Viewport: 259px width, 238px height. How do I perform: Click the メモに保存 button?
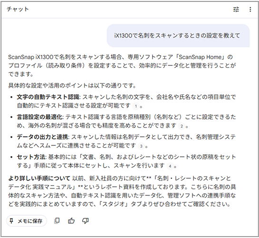pos(27,221)
